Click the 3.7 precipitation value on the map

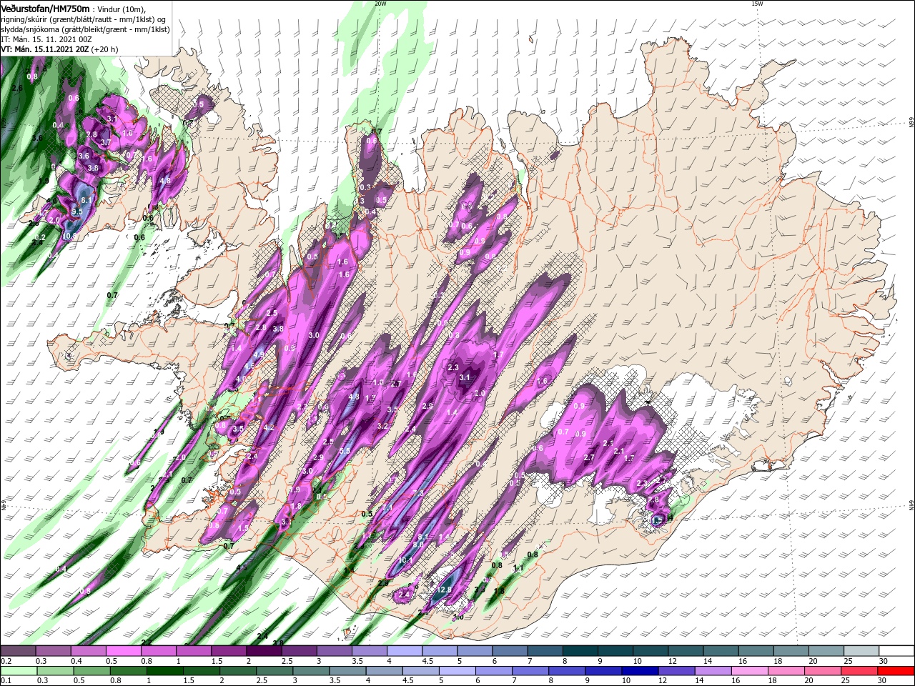[105, 143]
